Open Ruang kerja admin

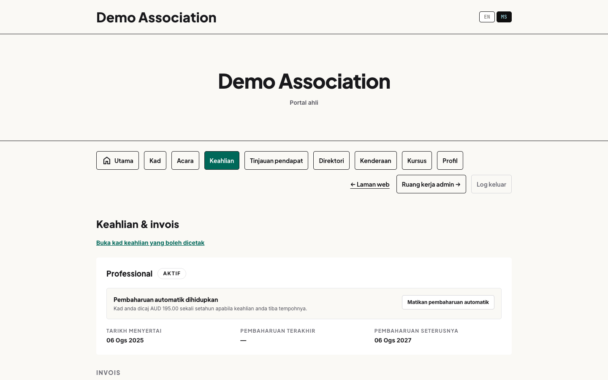(x=431, y=184)
